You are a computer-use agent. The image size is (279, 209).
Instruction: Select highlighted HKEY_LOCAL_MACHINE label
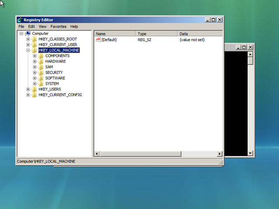[x=59, y=50]
